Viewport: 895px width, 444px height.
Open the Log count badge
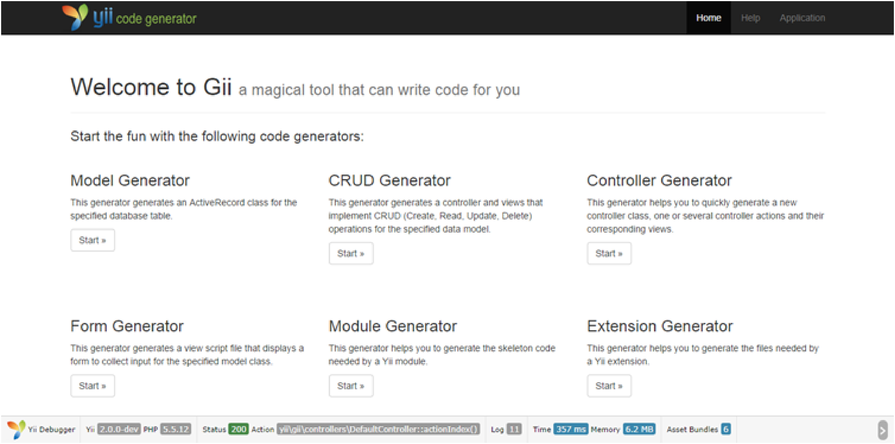[514, 429]
